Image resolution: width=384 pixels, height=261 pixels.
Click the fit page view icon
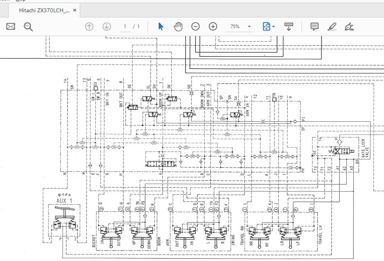tap(266, 27)
